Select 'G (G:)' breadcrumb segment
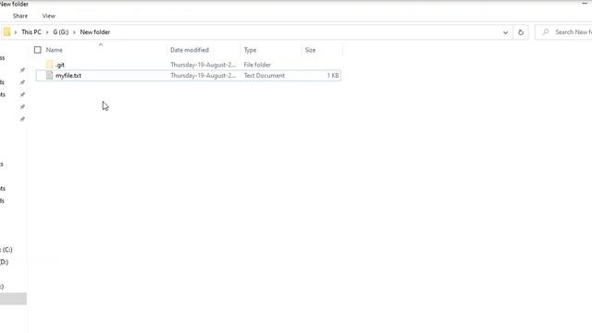 point(61,32)
